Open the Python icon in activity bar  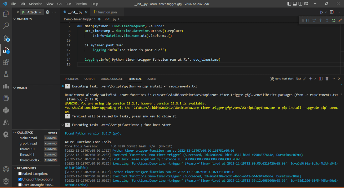tap(6, 110)
